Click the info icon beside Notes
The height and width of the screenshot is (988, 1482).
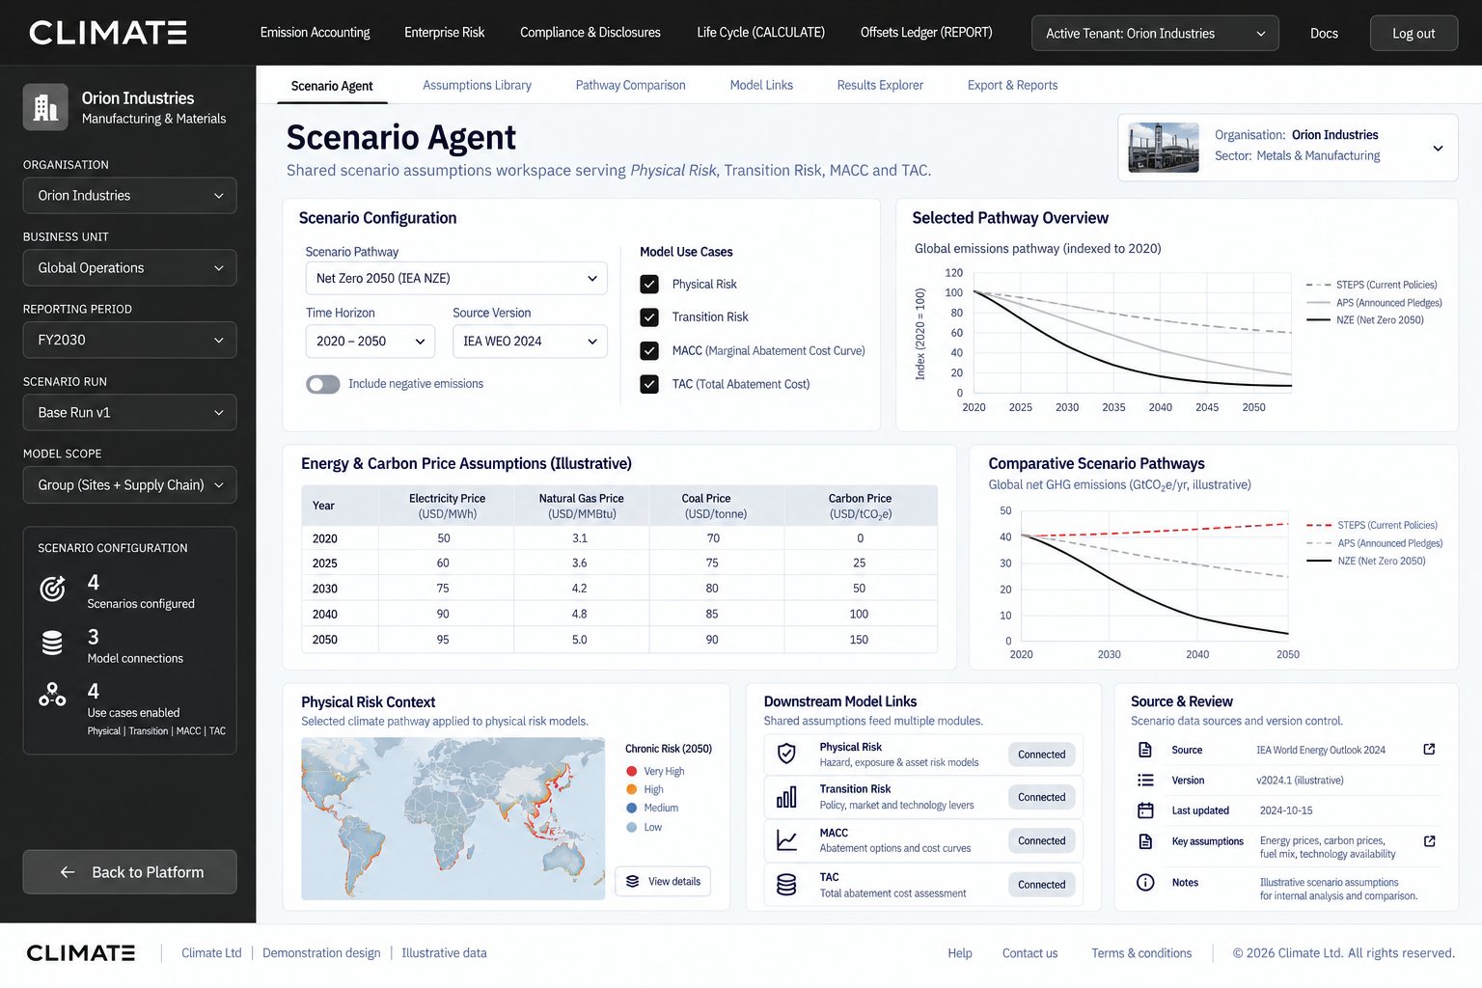pyautogui.click(x=1145, y=882)
